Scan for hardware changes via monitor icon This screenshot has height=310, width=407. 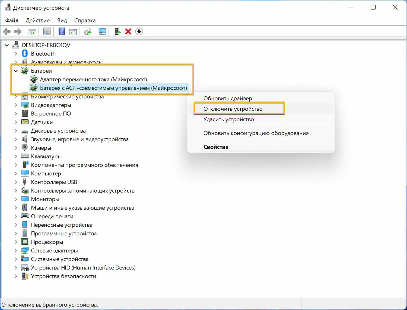[x=102, y=32]
